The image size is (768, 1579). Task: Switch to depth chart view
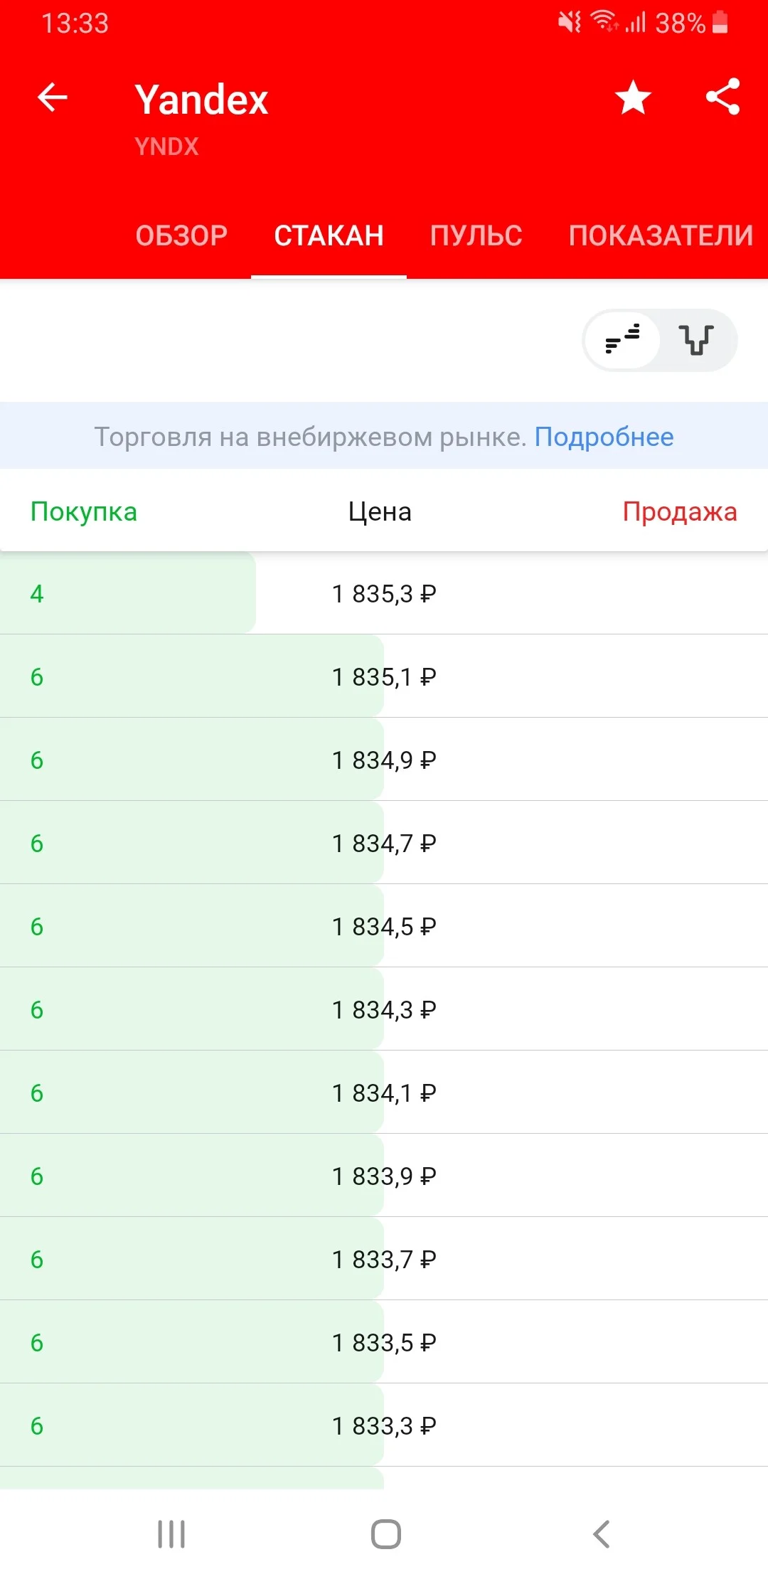[696, 340]
